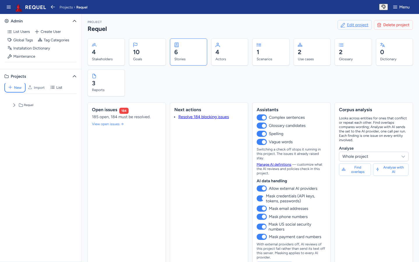Turn off the Spelling check
This screenshot has height=262, width=419.
pyautogui.click(x=262, y=134)
